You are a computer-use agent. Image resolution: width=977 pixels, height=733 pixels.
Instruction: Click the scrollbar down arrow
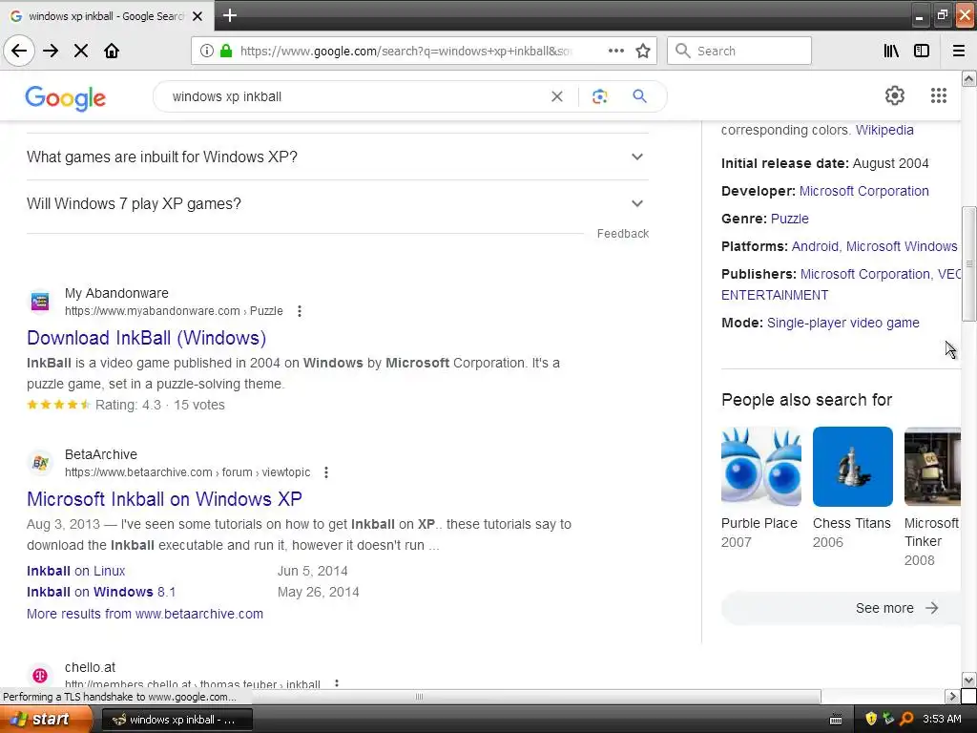969,680
